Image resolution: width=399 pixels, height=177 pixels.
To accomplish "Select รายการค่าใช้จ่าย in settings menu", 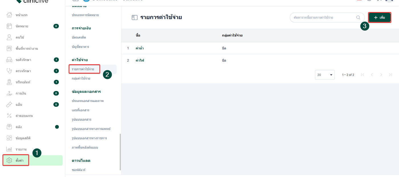I will 83,69.
